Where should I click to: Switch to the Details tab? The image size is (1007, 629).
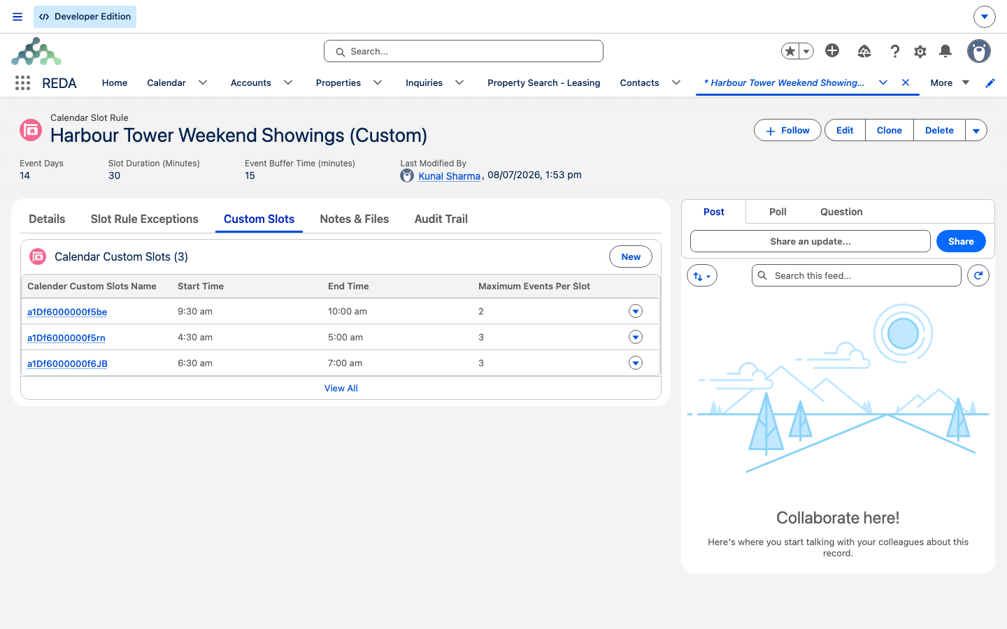tap(47, 219)
